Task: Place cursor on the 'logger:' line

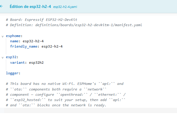Action: coord(13,73)
